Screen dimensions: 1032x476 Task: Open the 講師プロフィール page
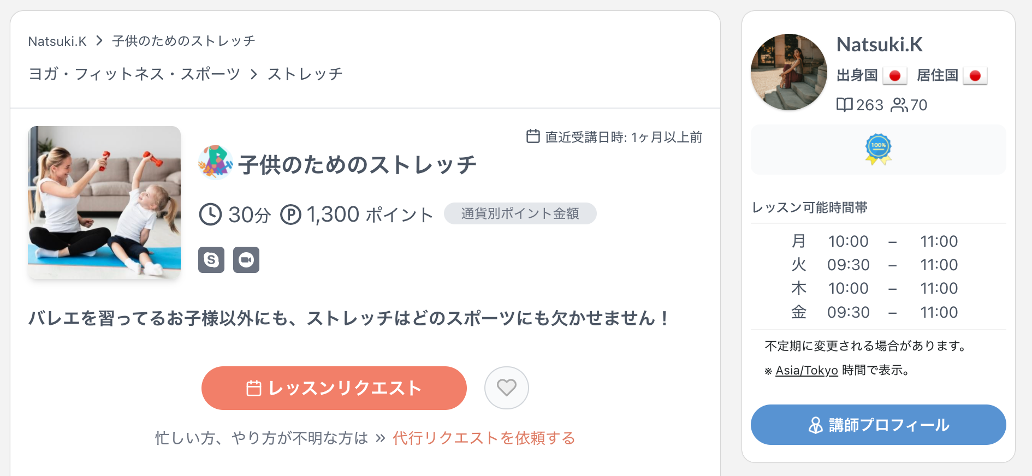click(878, 425)
